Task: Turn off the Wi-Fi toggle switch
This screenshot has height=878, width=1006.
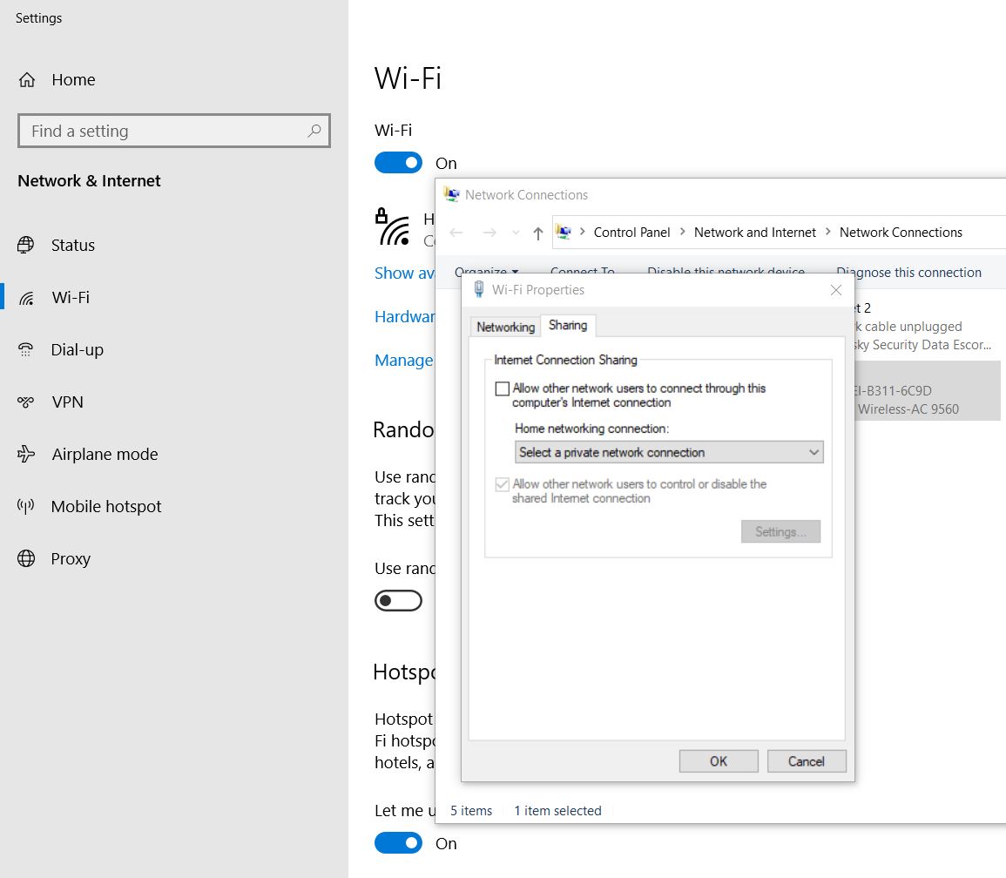Action: [398, 163]
